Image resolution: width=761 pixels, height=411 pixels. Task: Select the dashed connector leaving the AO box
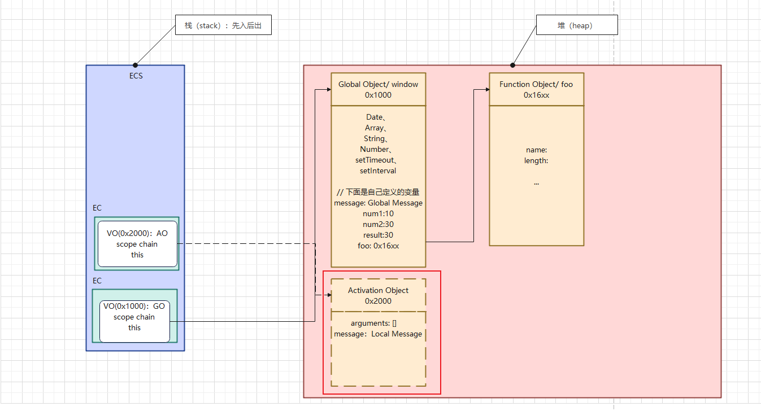coord(249,244)
